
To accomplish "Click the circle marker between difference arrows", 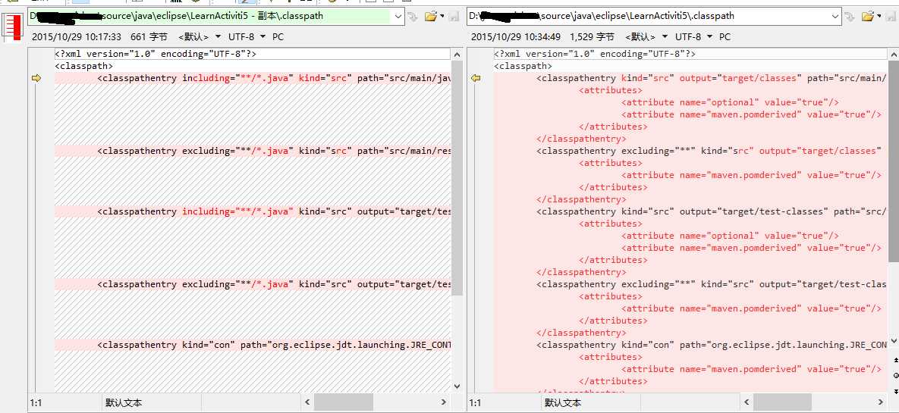I will (x=895, y=376).
